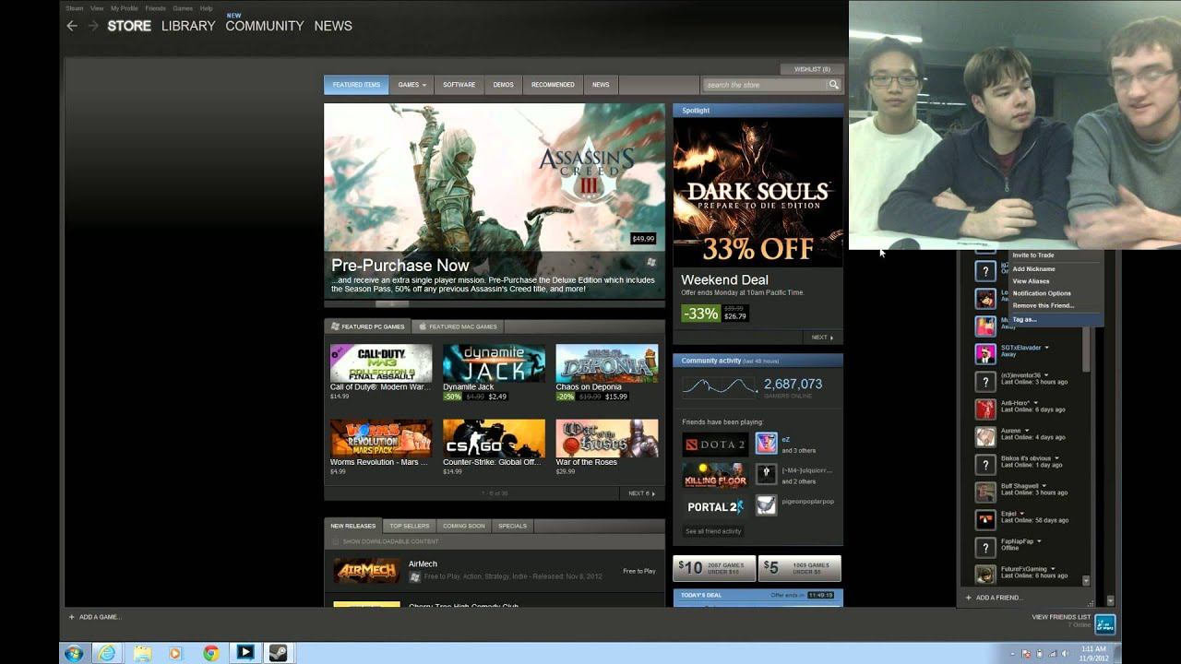Click Buff Shagwell's avatar
Viewport: 1181px width, 664px height.
pos(985,492)
